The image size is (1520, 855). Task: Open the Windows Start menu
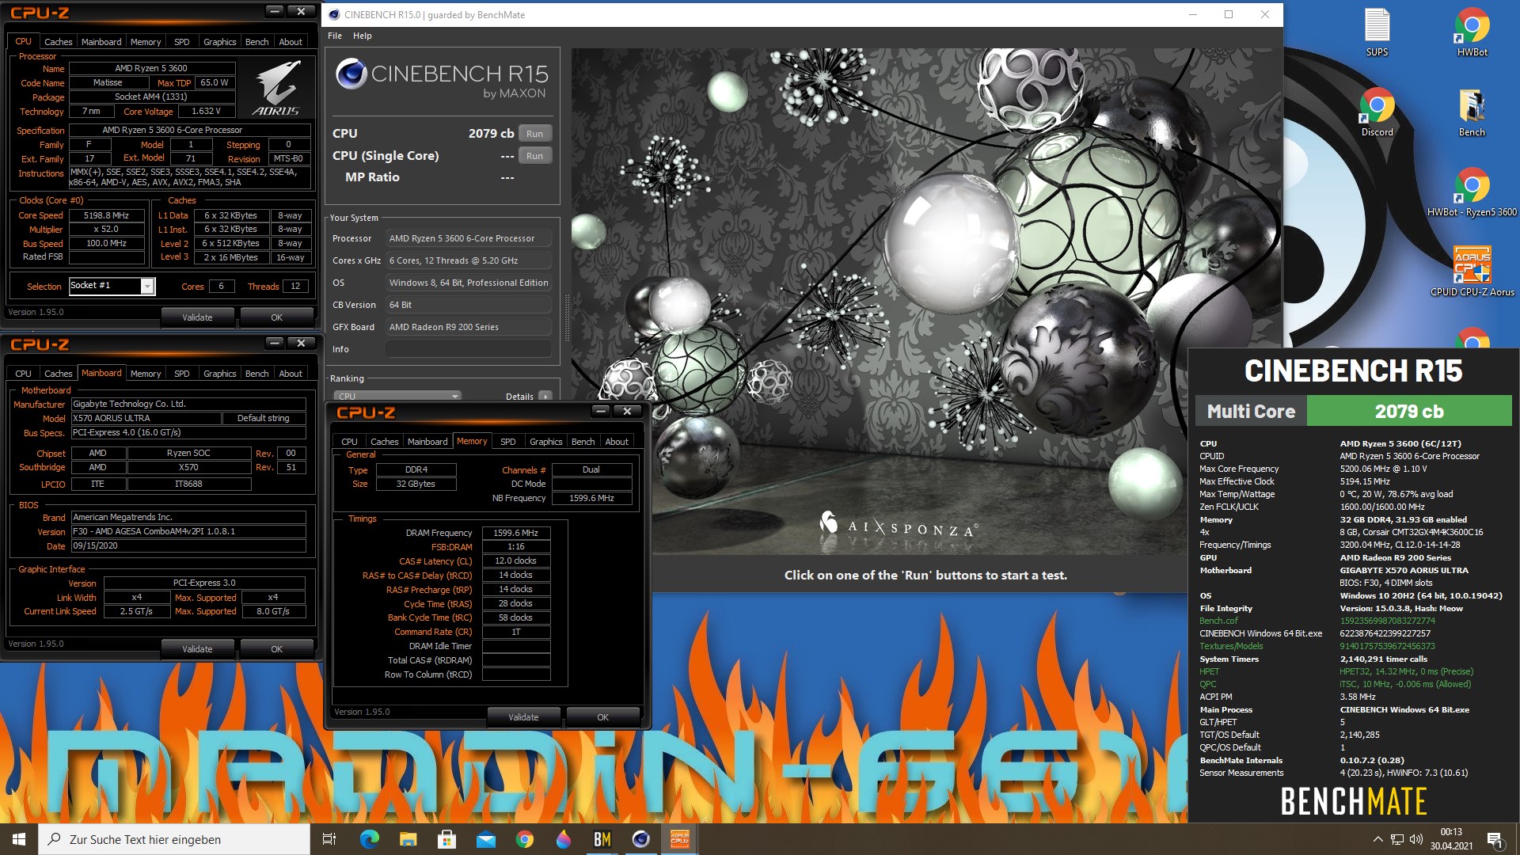(x=19, y=839)
